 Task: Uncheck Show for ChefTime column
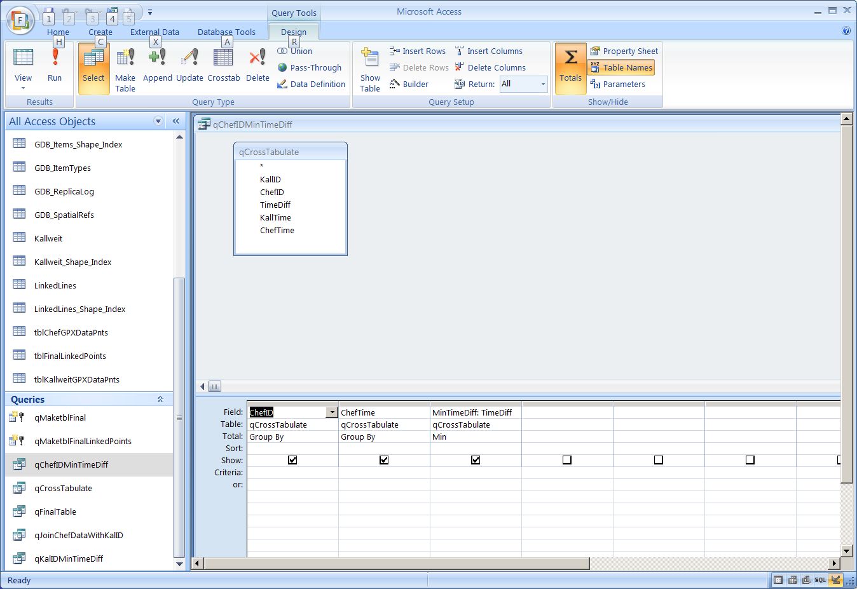coord(384,460)
